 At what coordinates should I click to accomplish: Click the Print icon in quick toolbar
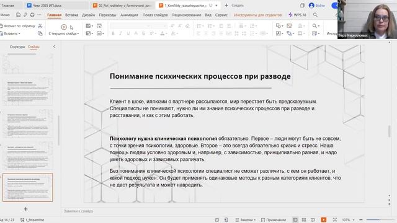[32, 15]
